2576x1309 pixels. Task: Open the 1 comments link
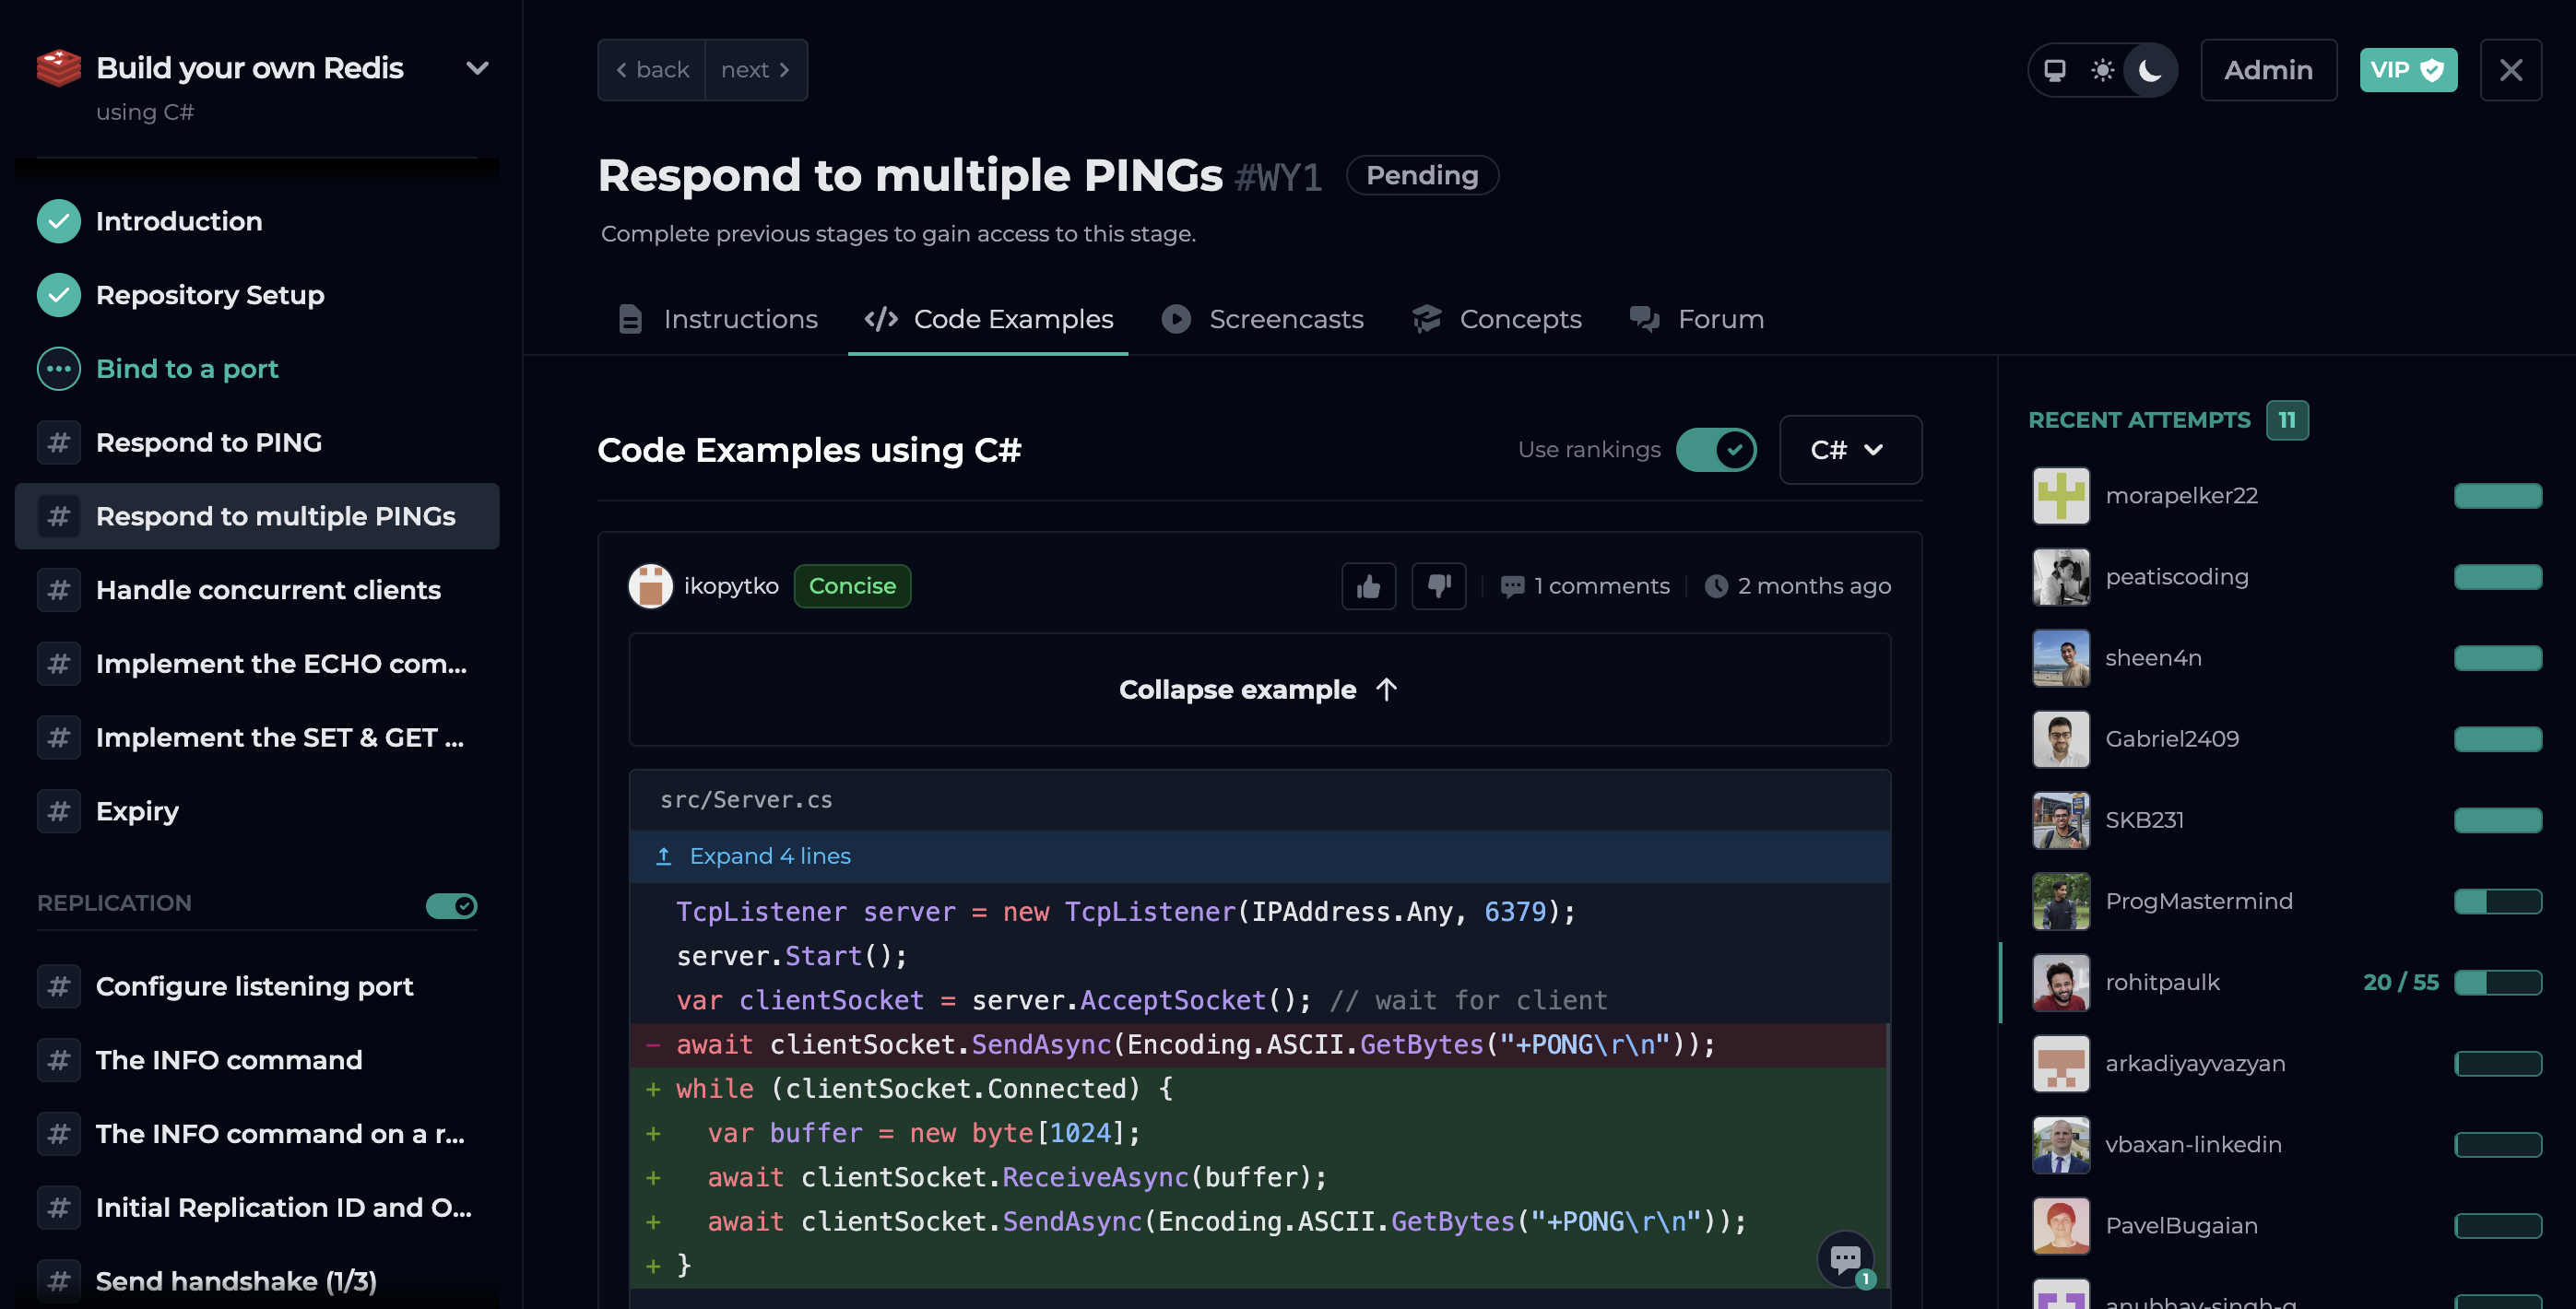[1585, 586]
